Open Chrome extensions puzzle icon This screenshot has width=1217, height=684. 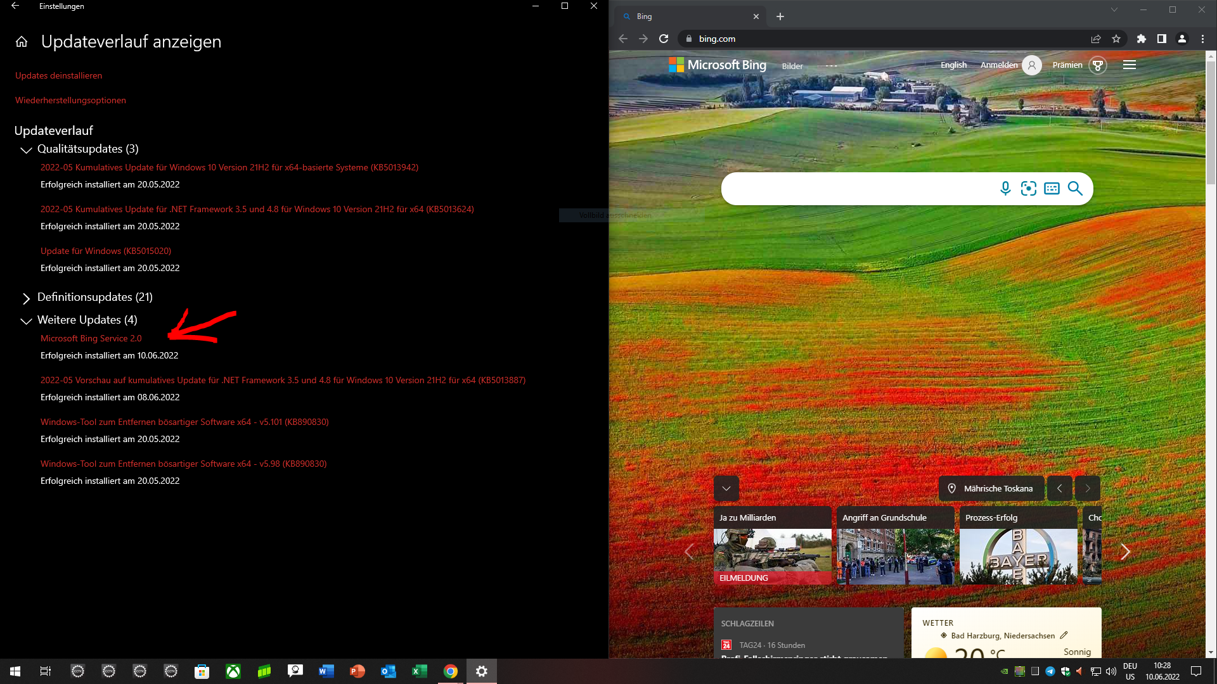coord(1142,39)
